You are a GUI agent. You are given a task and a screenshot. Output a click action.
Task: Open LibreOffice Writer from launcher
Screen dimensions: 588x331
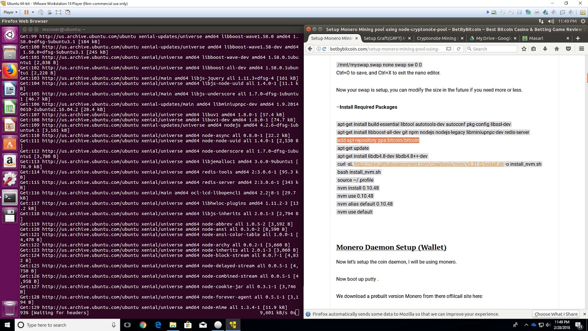10,89
